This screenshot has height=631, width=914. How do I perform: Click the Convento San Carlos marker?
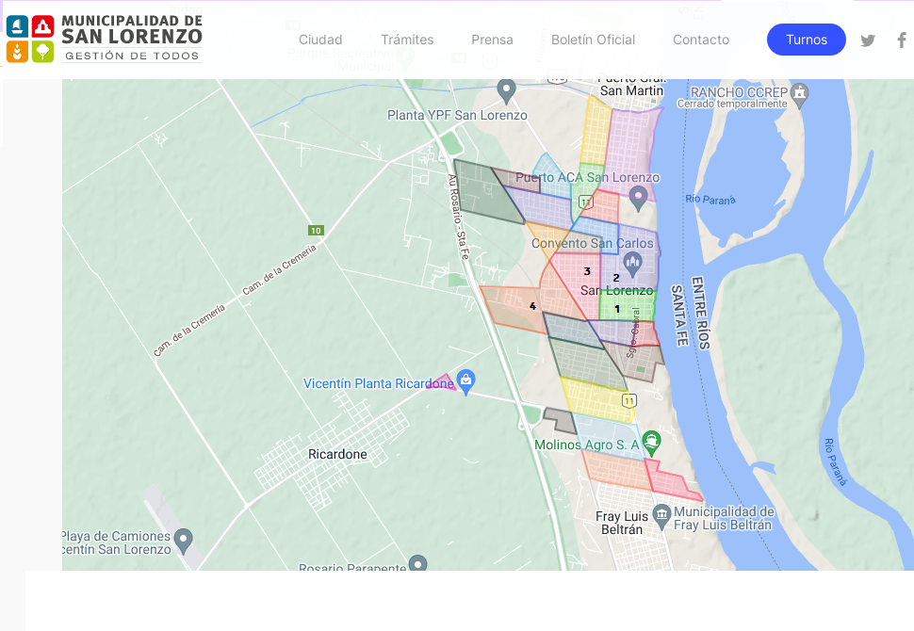pyautogui.click(x=632, y=264)
